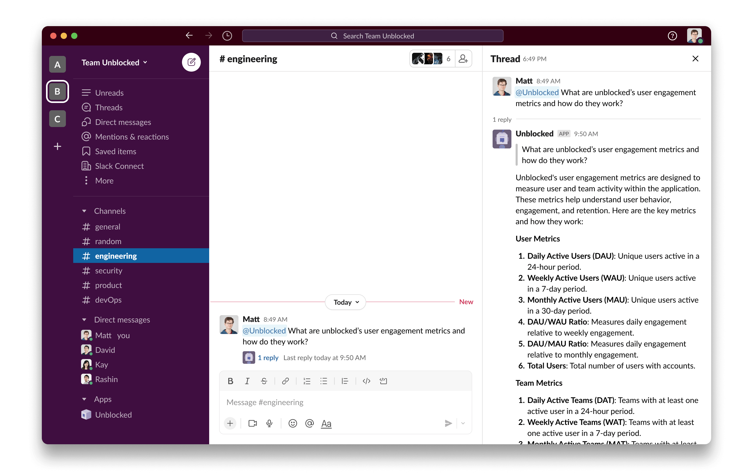
Task: Open the product channel
Action: (x=141, y=285)
